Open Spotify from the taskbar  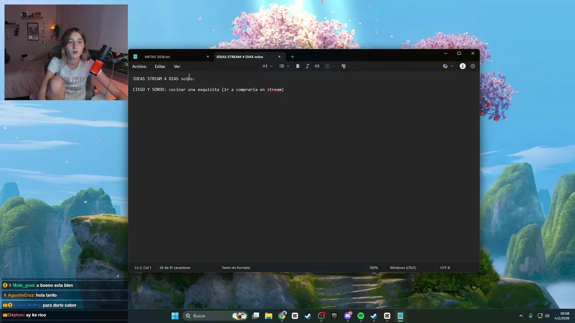(x=361, y=316)
